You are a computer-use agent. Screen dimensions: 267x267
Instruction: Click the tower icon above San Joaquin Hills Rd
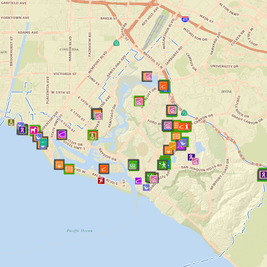(191, 157)
